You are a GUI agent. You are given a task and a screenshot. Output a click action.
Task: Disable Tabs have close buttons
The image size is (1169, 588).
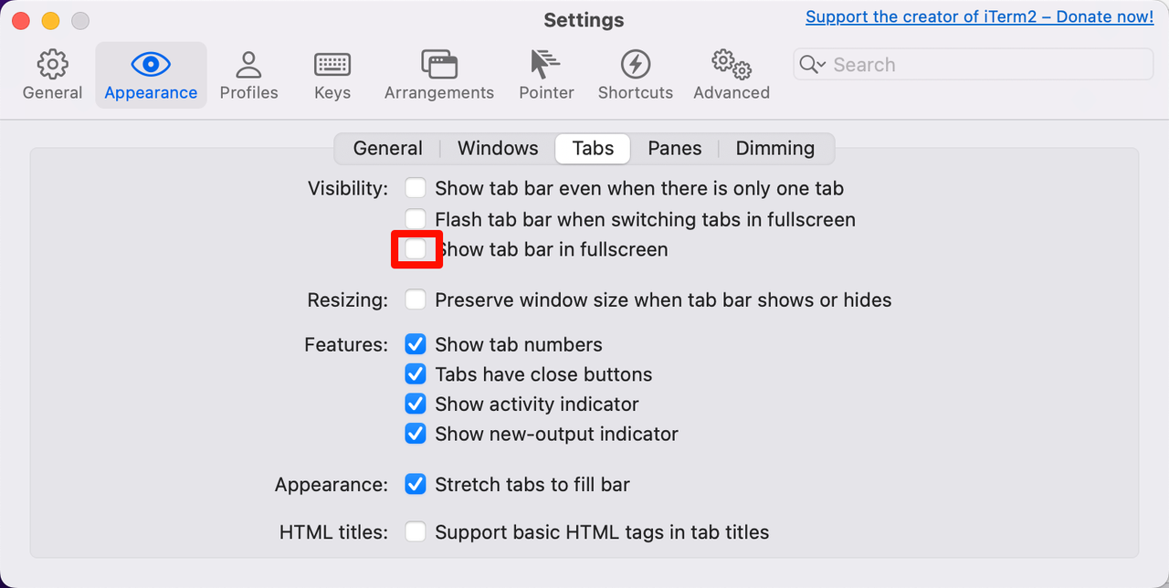(416, 374)
